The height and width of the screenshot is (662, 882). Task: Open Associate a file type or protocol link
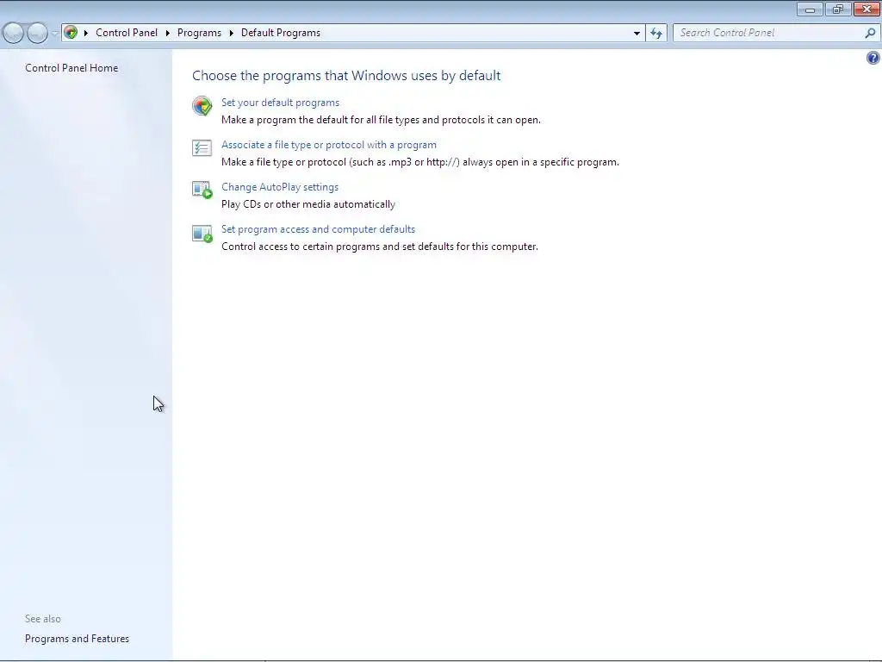pyautogui.click(x=329, y=145)
